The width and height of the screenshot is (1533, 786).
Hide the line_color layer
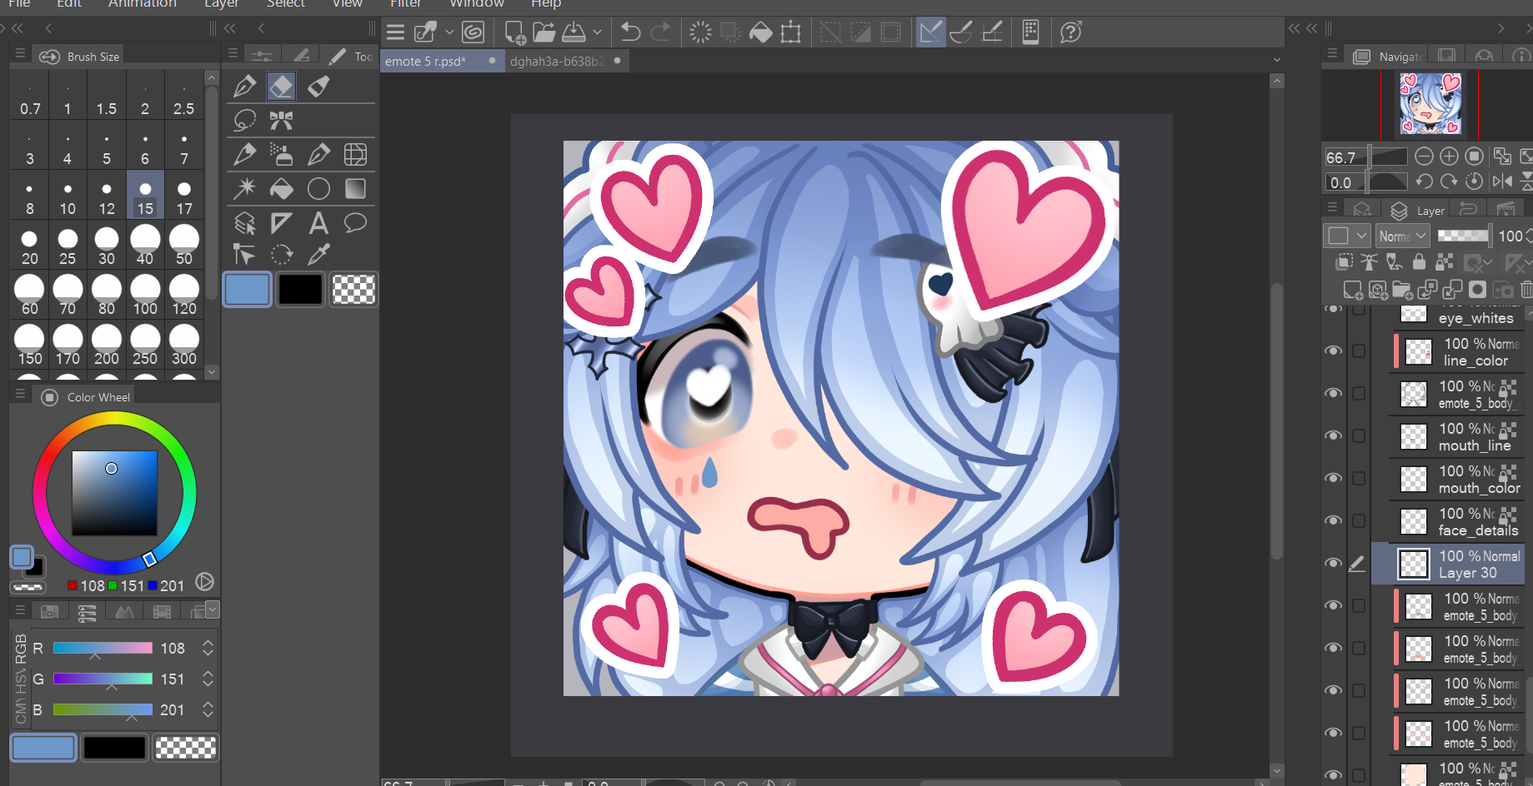coord(1333,351)
